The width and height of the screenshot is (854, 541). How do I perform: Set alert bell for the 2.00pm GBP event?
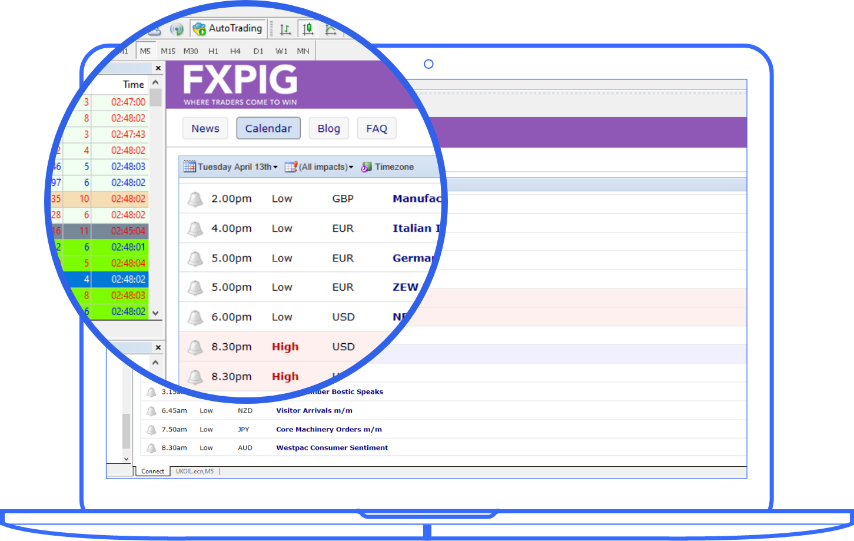pos(195,199)
